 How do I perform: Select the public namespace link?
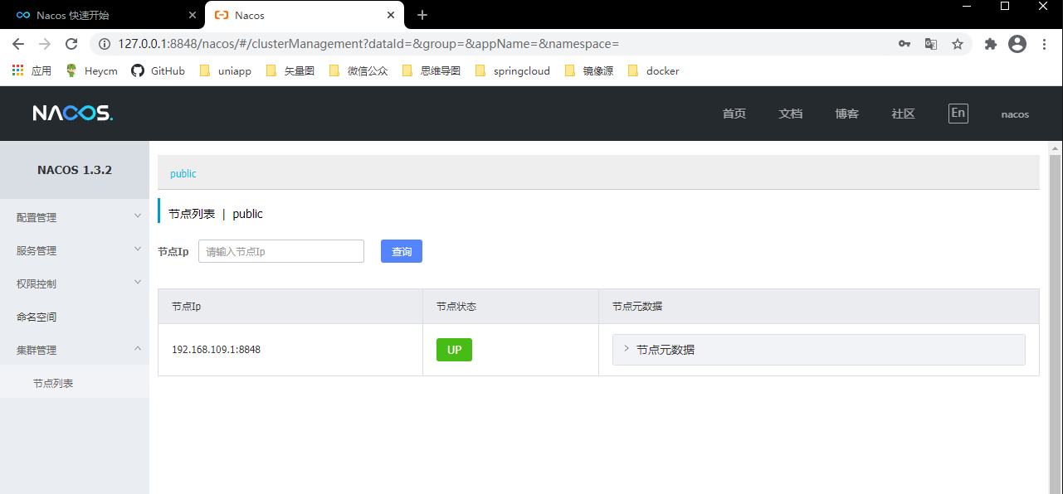(183, 173)
